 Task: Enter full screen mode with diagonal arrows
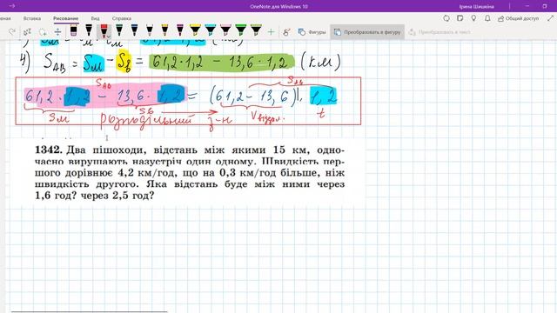550,18
